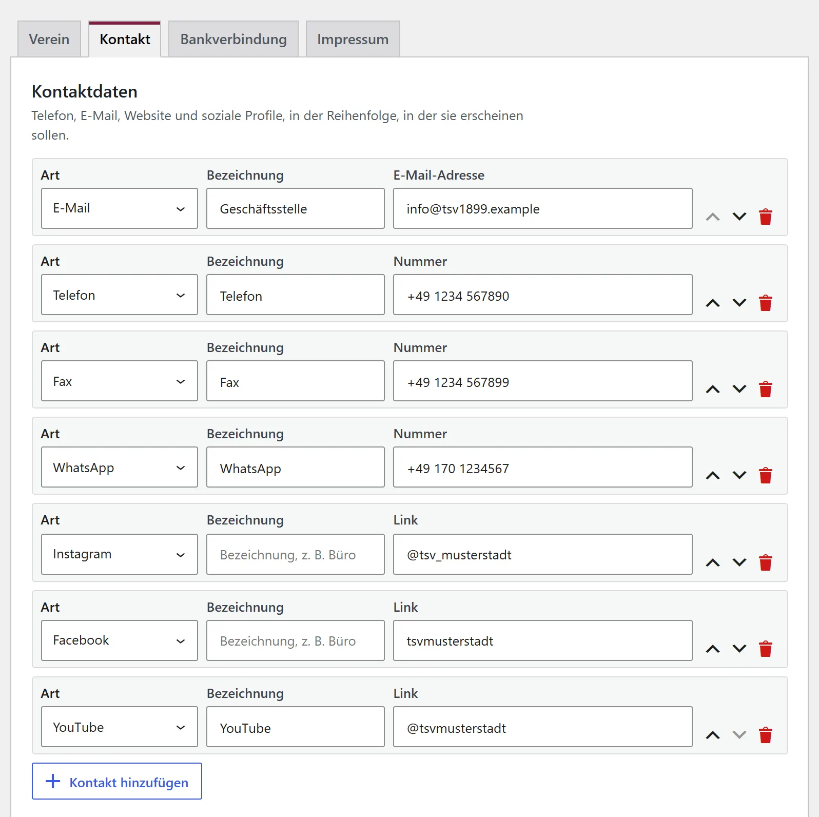The image size is (819, 817).
Task: Edit the +49 170 1234567 WhatsApp number
Action: point(543,467)
